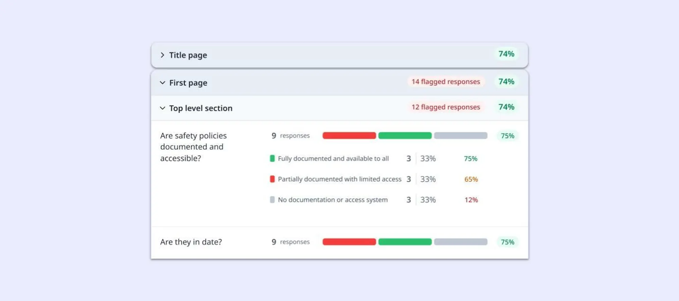Click the green Fully documented legend swatch

pyautogui.click(x=272, y=158)
